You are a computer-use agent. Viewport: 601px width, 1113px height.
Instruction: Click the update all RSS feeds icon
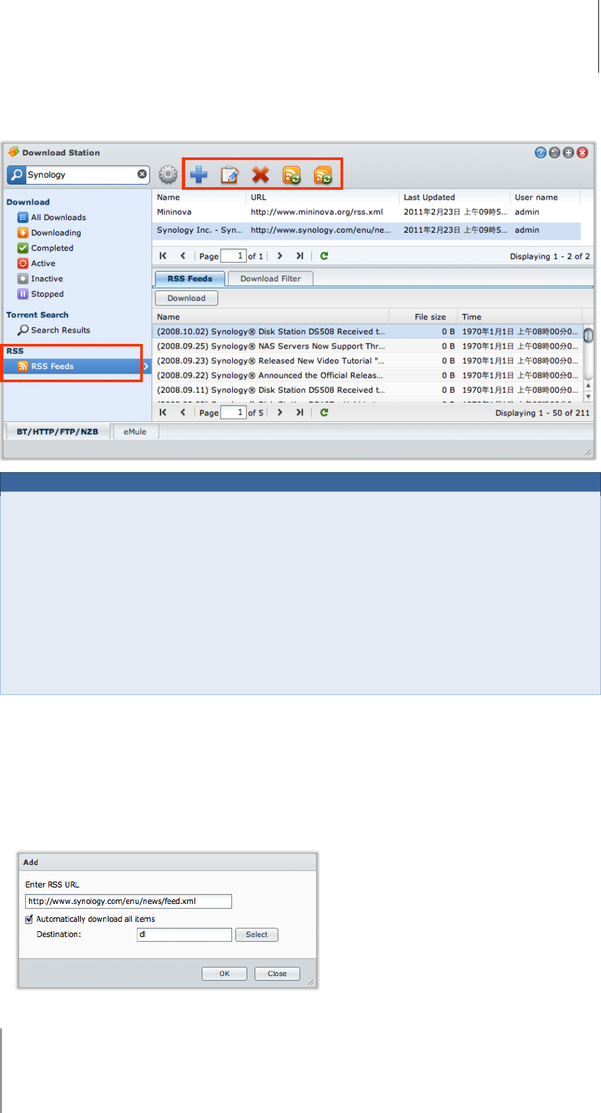coord(323,175)
